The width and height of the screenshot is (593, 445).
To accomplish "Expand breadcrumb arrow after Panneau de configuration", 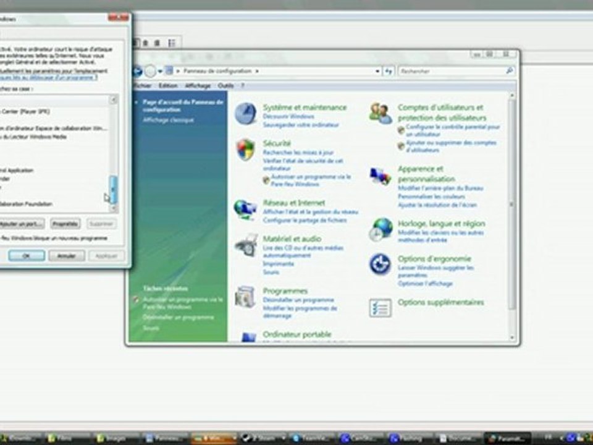I will (257, 71).
